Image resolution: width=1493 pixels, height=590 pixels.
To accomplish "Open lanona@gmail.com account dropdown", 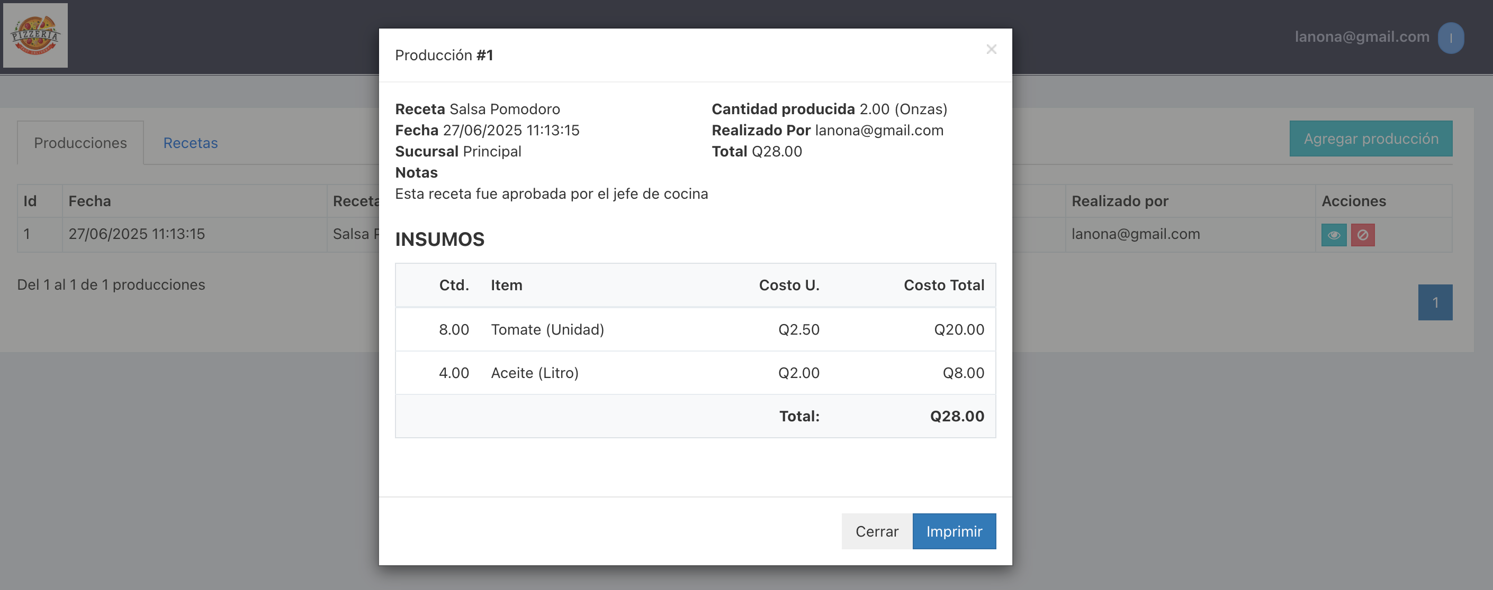I will [x=1362, y=37].
